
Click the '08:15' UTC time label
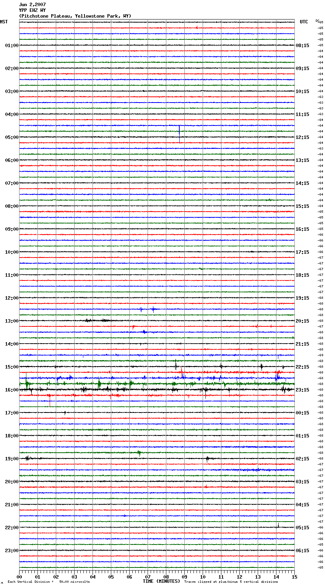[x=302, y=46]
